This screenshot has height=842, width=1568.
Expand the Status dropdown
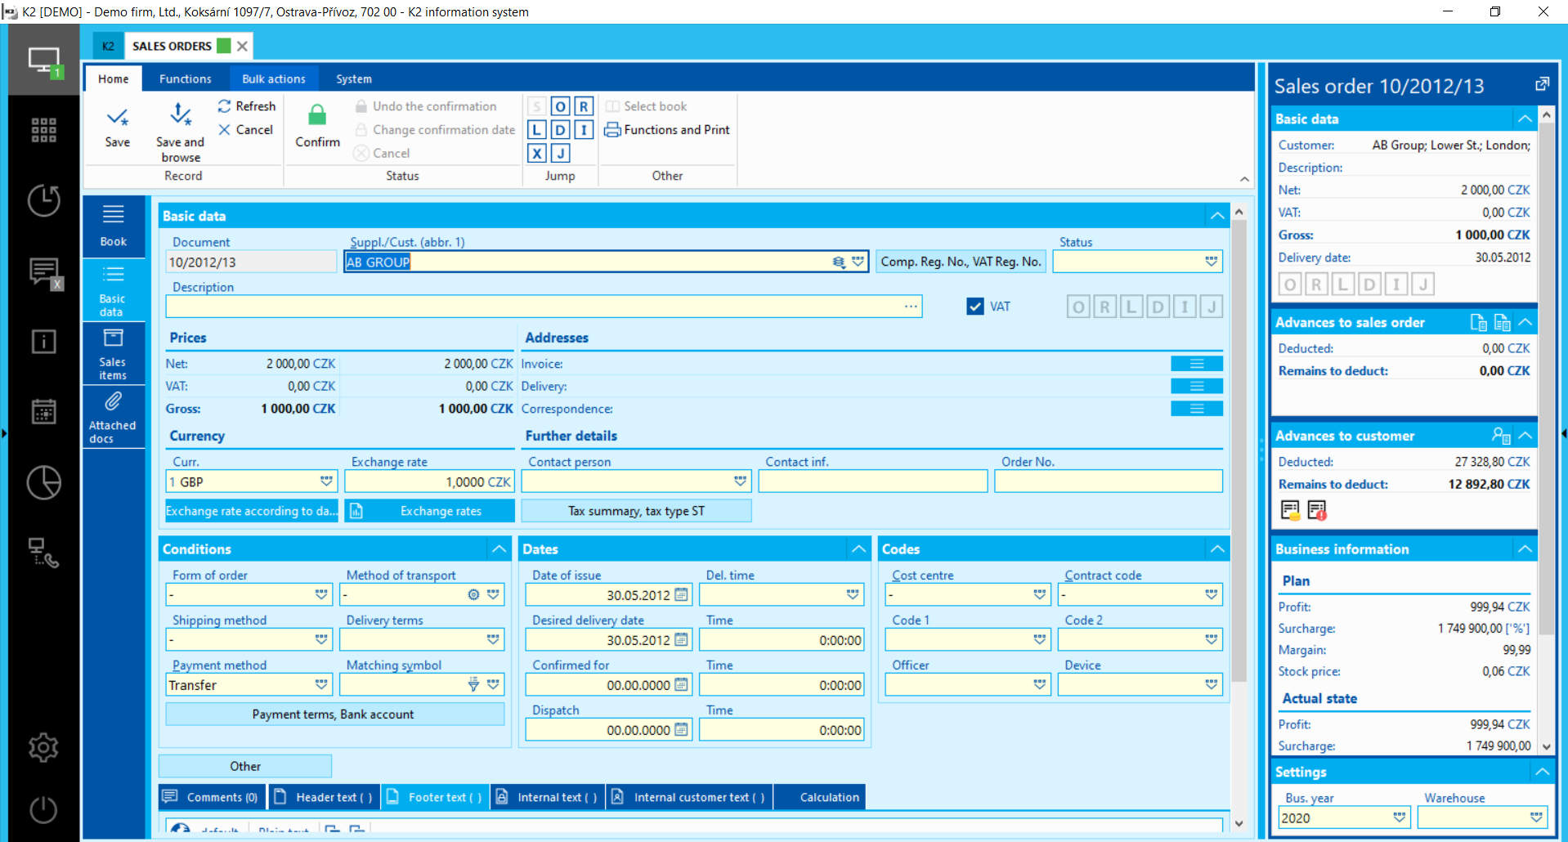[x=1211, y=262]
